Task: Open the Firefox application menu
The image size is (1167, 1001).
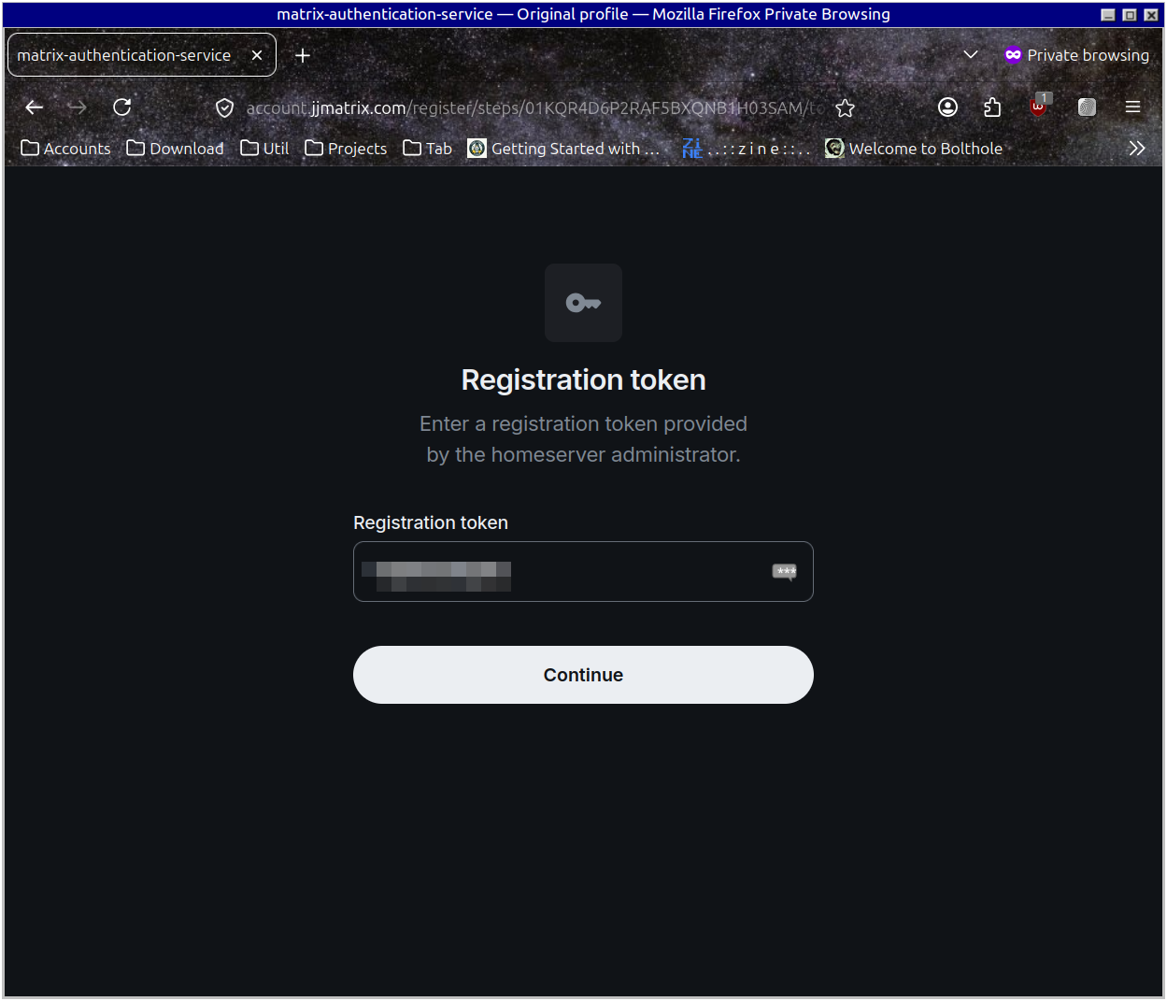Action: coord(1132,107)
